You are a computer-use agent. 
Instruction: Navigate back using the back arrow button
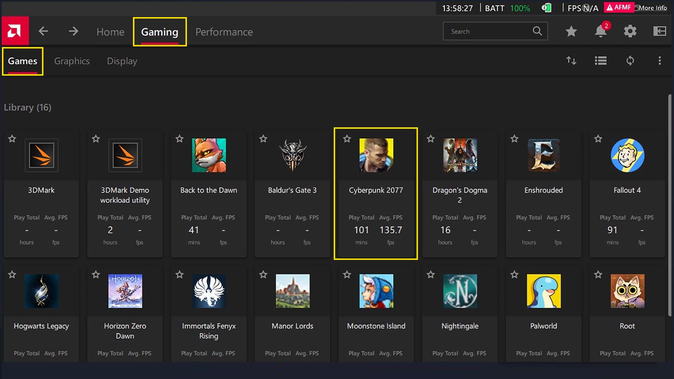pos(43,31)
